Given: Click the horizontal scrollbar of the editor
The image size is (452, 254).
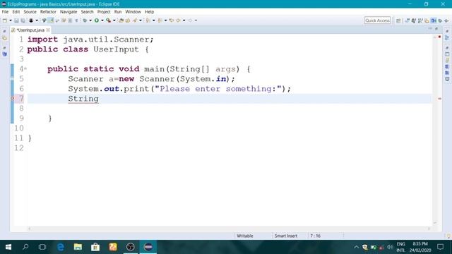Looking at the screenshot, I should [229, 229].
